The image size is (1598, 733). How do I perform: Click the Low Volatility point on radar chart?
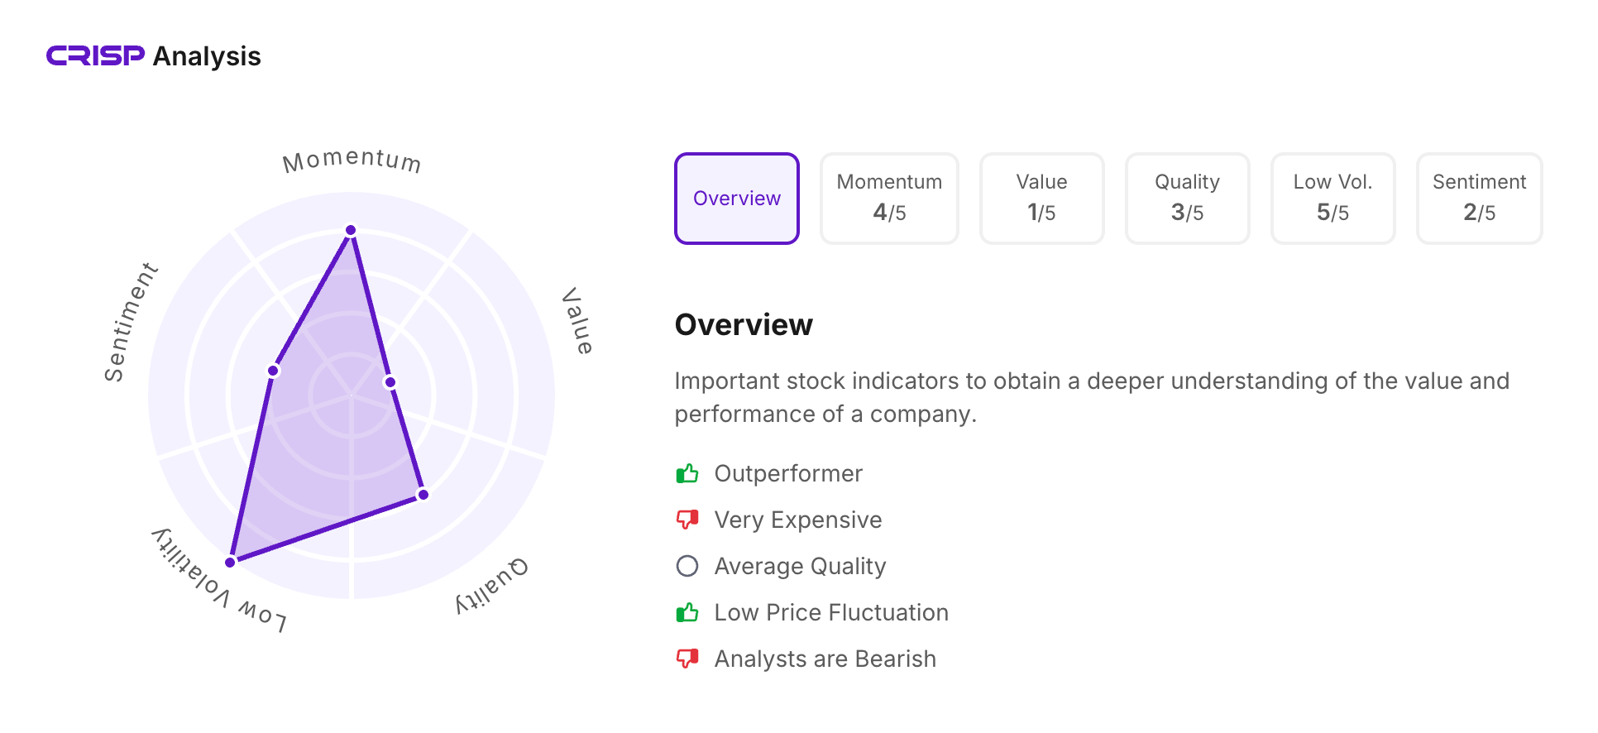point(231,562)
